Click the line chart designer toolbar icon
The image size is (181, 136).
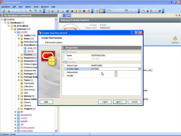click(53, 11)
